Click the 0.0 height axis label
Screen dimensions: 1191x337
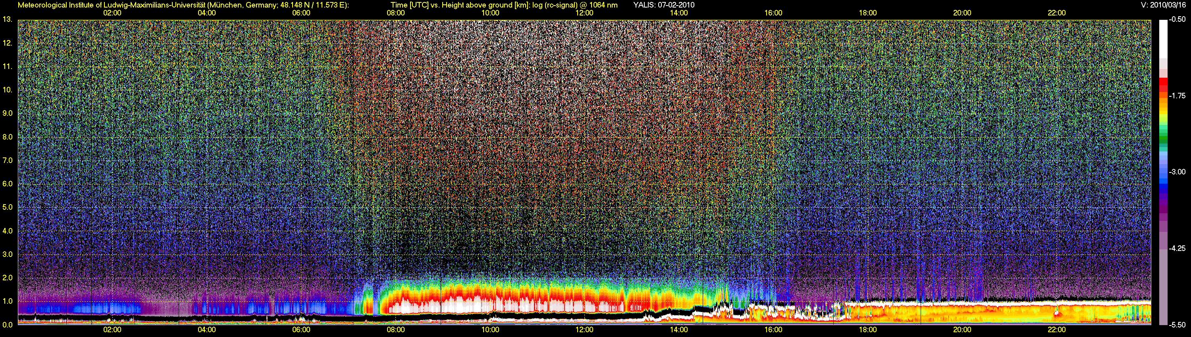point(8,325)
